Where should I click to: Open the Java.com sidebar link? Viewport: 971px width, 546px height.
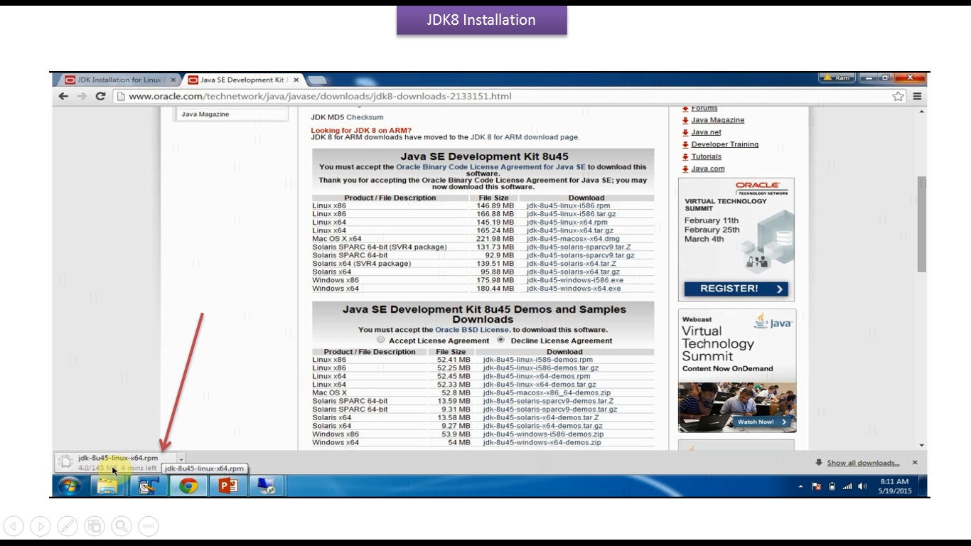(x=708, y=168)
